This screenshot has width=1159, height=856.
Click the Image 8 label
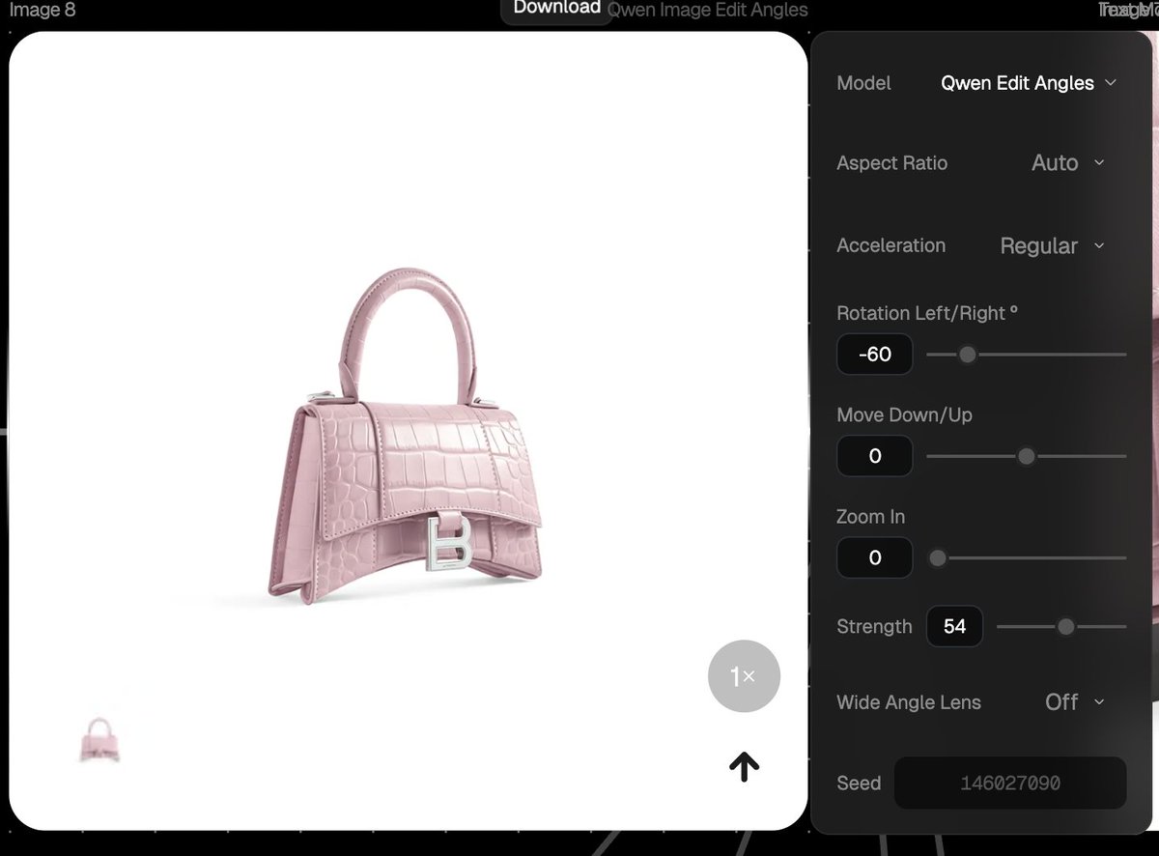click(42, 11)
